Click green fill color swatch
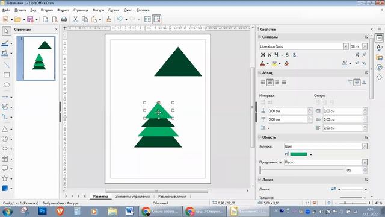This screenshot has height=217, width=385. (x=298, y=154)
